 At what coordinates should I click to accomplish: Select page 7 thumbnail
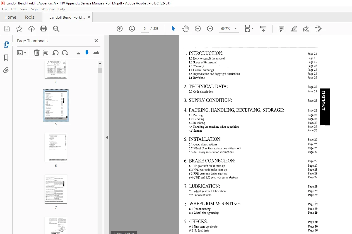[56, 189]
